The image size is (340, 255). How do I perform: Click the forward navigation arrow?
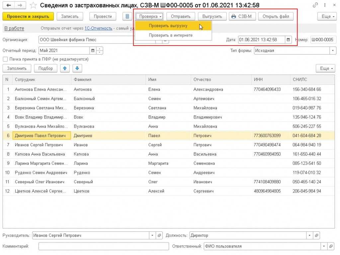coord(20,5)
